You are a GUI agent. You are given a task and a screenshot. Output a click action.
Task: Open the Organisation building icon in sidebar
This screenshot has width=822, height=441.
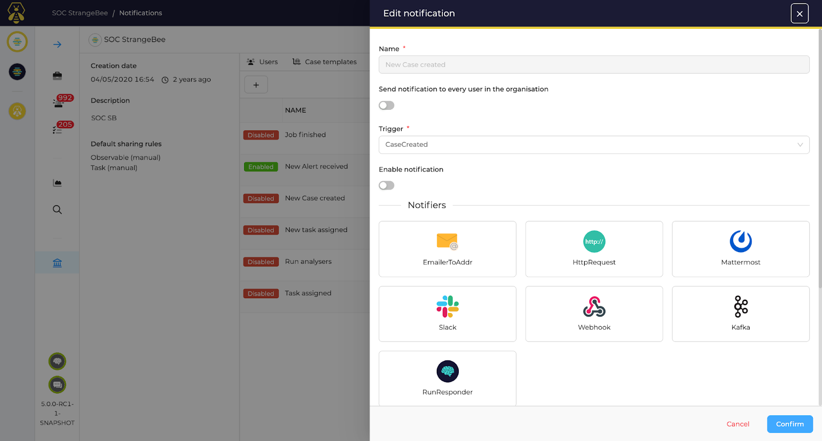[x=57, y=263]
